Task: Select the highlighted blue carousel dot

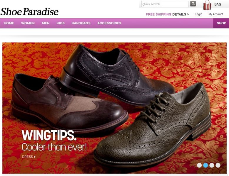Action: pyautogui.click(x=205, y=165)
